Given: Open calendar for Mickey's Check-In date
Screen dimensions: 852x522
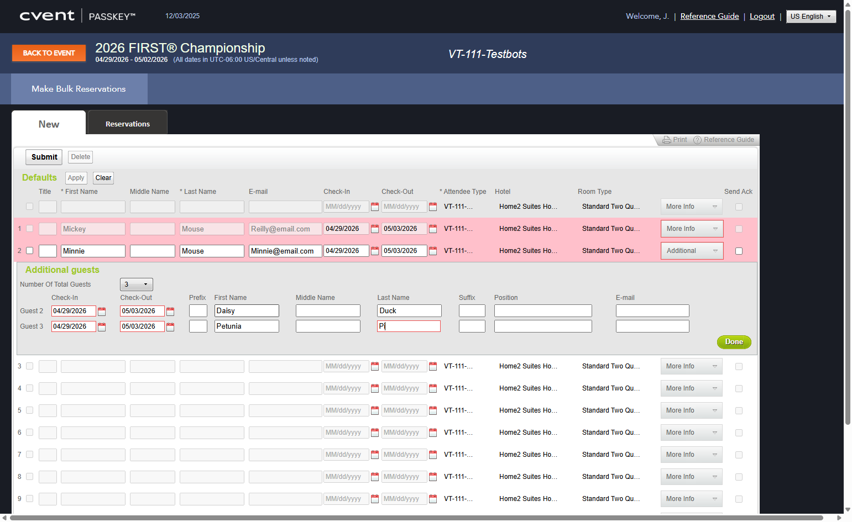Looking at the screenshot, I should (375, 229).
